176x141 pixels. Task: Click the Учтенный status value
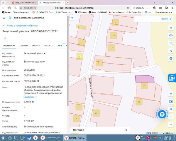pyautogui.click(x=29, y=121)
